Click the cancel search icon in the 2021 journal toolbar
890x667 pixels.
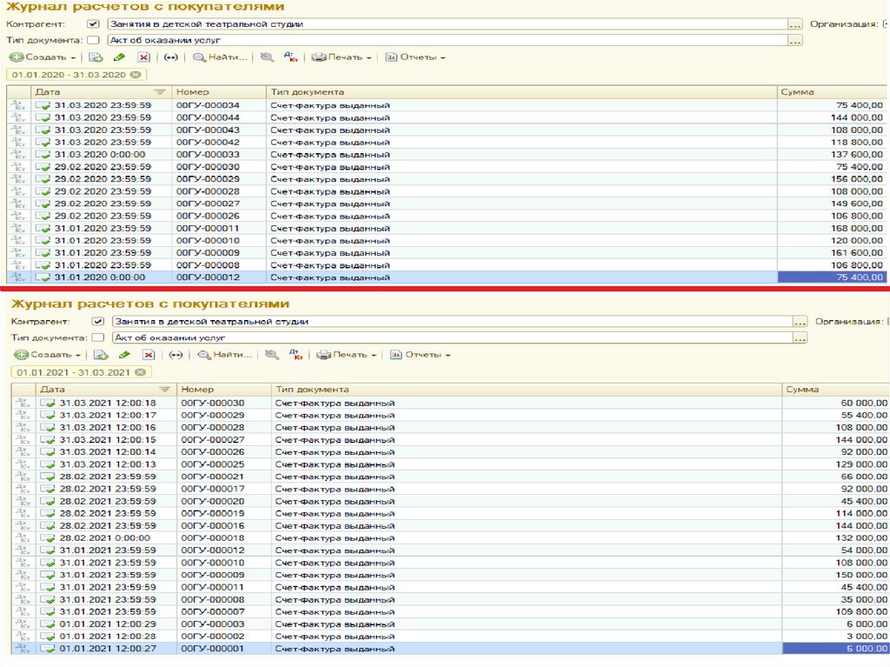(272, 355)
